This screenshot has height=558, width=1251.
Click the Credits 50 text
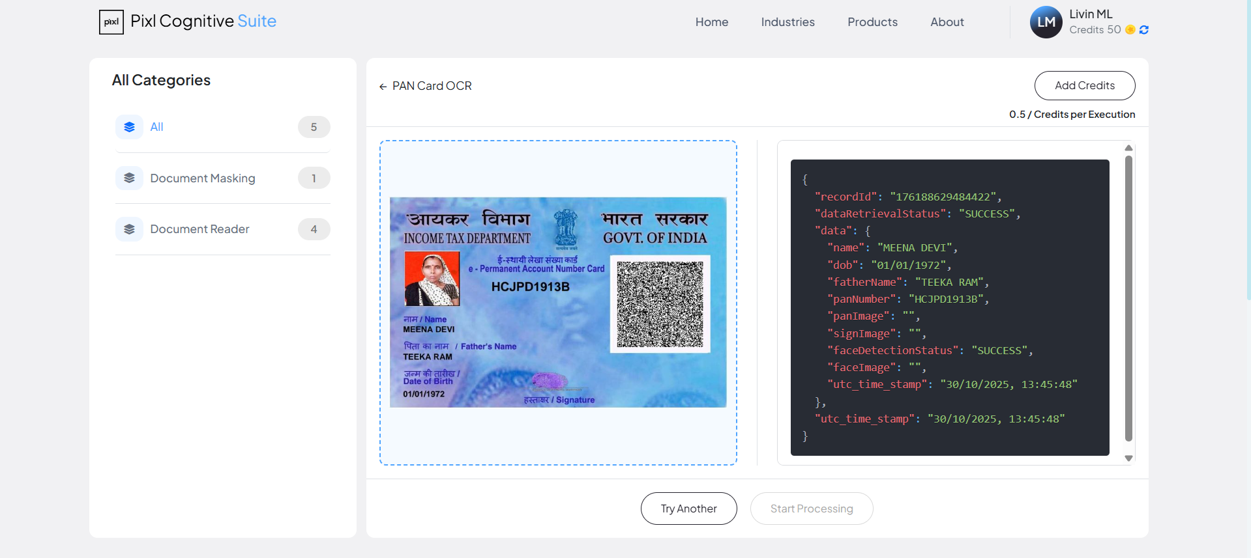click(x=1095, y=30)
